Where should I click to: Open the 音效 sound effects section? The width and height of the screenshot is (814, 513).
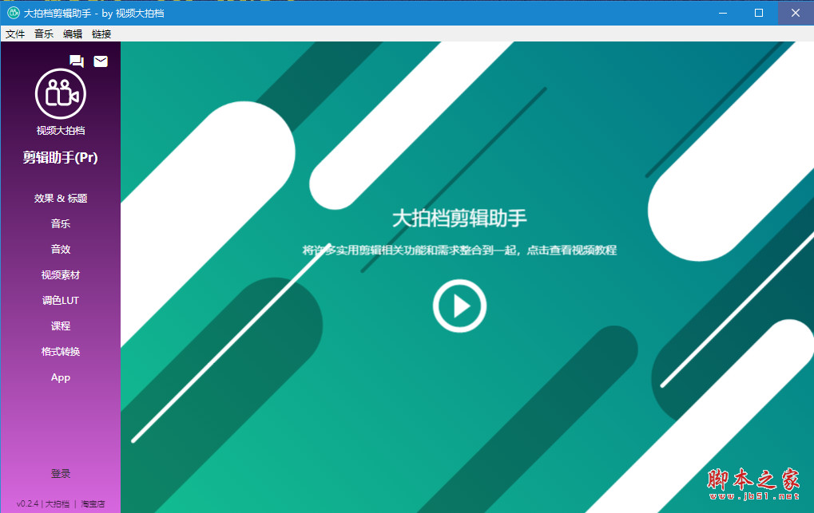pos(60,249)
